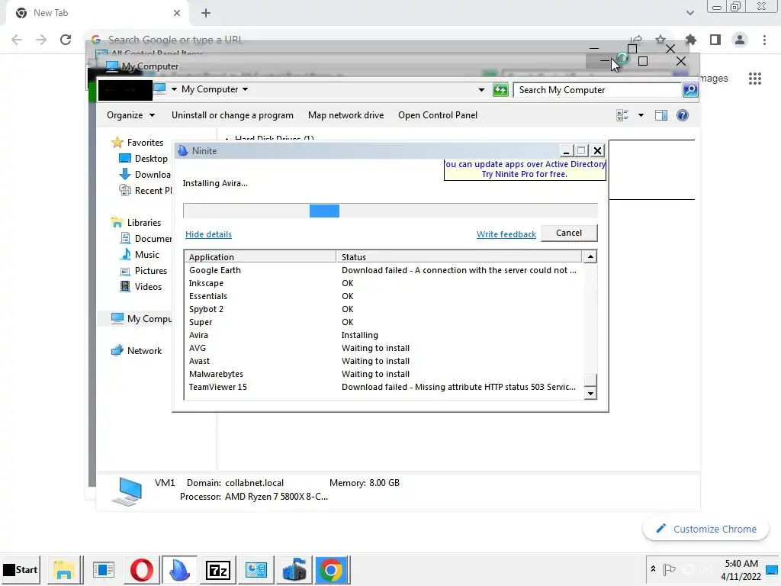Click the Explorer search magnifier button
This screenshot has height=586, width=781.
[x=689, y=90]
